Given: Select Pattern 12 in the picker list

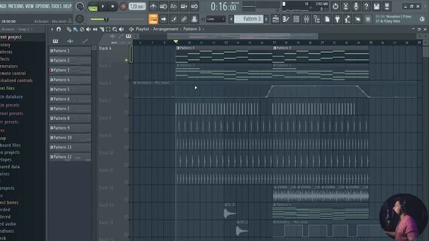Looking at the screenshot, I should click(x=70, y=157).
